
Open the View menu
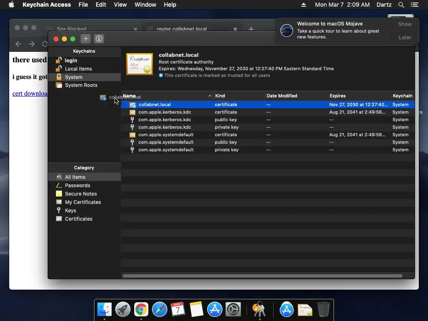[x=120, y=5]
